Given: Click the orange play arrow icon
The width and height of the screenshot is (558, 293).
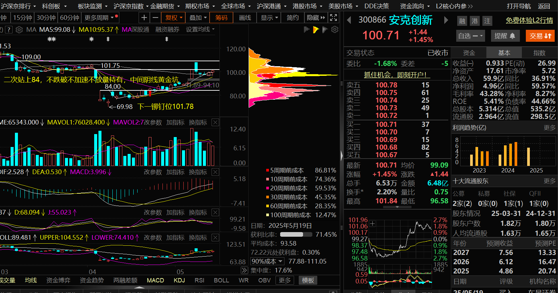Looking at the screenshot, I should (x=316, y=30).
